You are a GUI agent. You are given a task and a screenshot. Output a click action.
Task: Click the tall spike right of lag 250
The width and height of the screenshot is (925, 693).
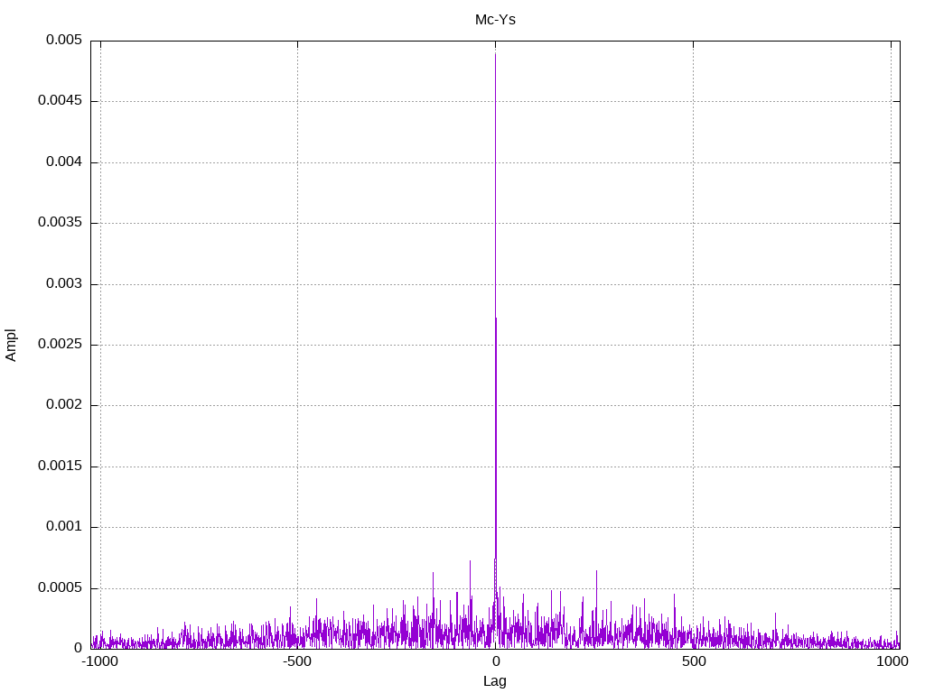[596, 572]
